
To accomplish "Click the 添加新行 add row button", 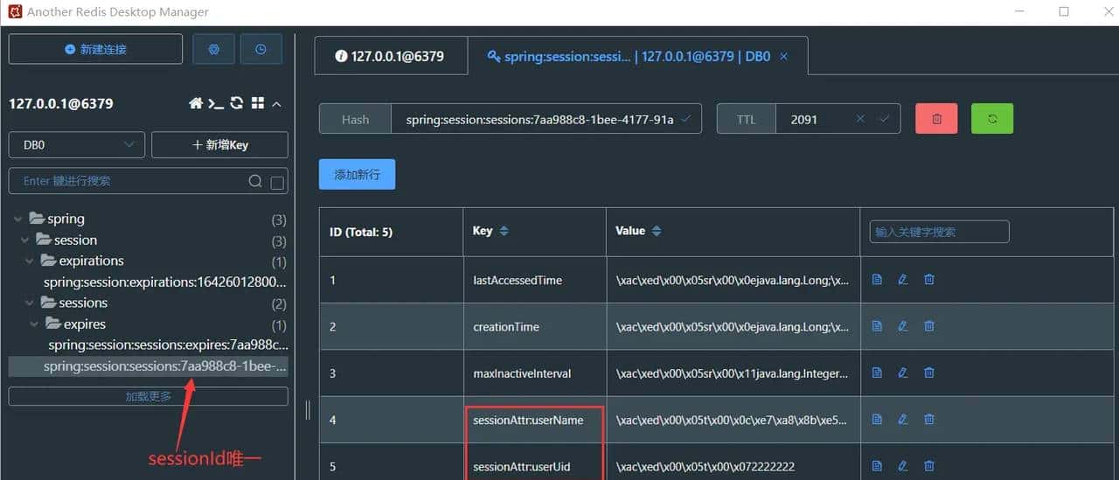I will [357, 174].
